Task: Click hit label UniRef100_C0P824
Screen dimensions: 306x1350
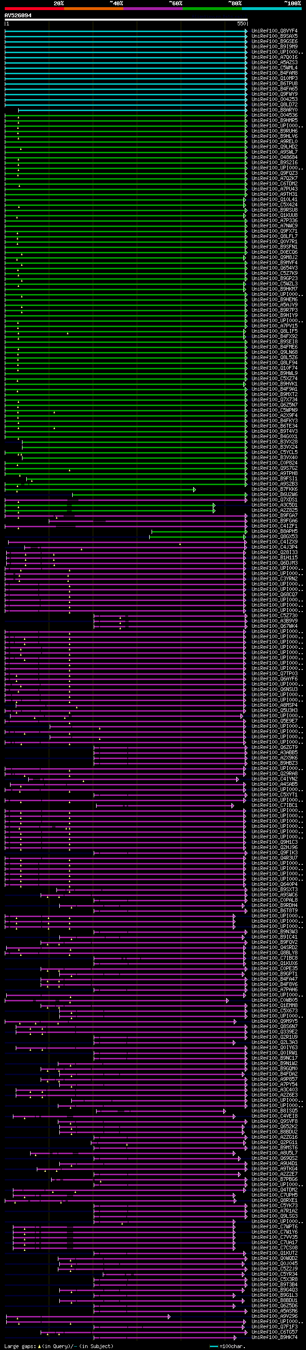Action: point(274,463)
